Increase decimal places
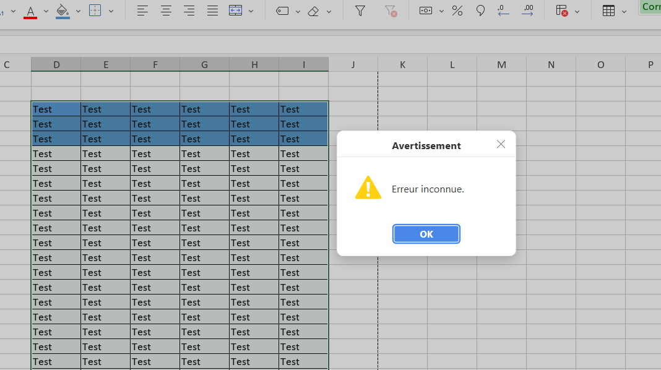The height and width of the screenshot is (370, 661). (x=527, y=11)
